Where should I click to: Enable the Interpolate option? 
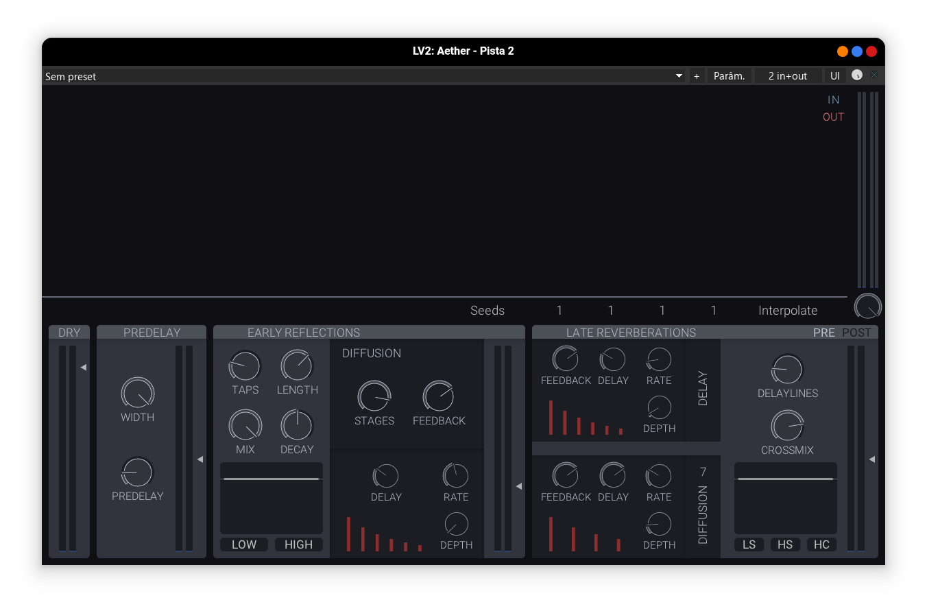click(x=787, y=311)
